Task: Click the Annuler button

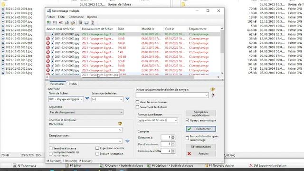Action: 201,153
